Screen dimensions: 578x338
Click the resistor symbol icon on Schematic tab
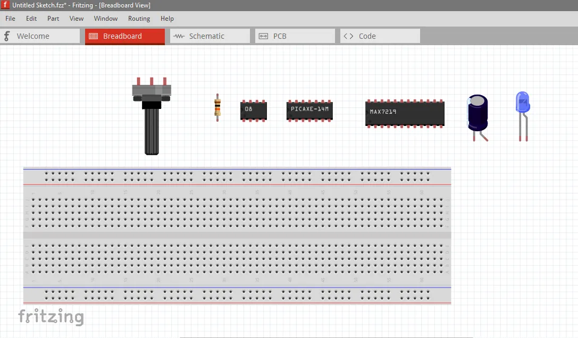point(179,36)
